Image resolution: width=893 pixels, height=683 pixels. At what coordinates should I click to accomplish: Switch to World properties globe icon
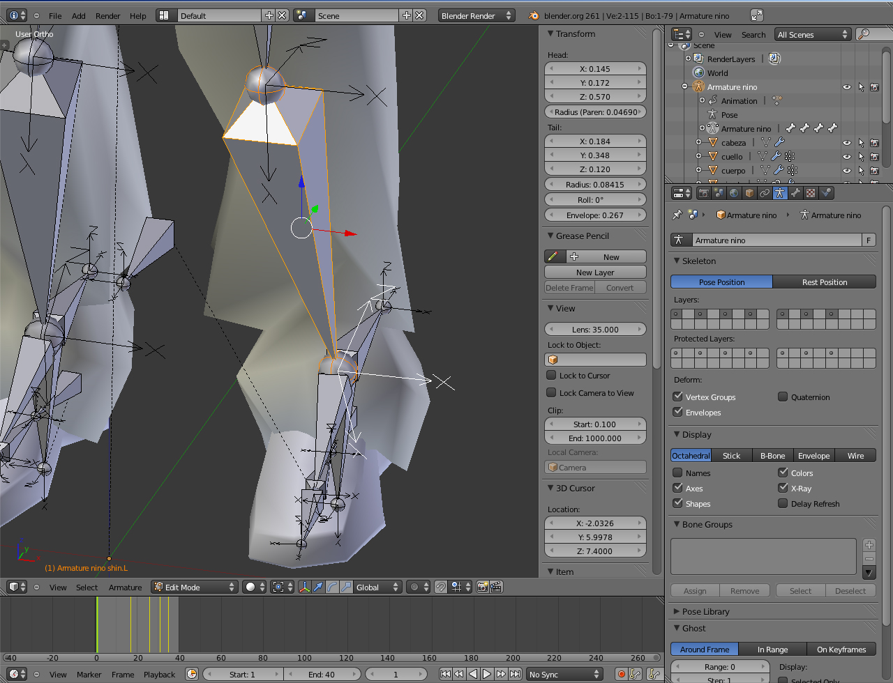pos(734,193)
